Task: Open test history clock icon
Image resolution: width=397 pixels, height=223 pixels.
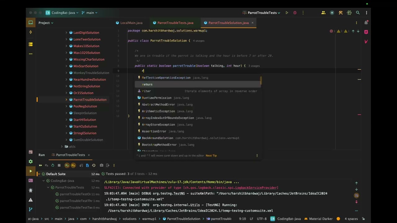Action: (x=94, y=165)
